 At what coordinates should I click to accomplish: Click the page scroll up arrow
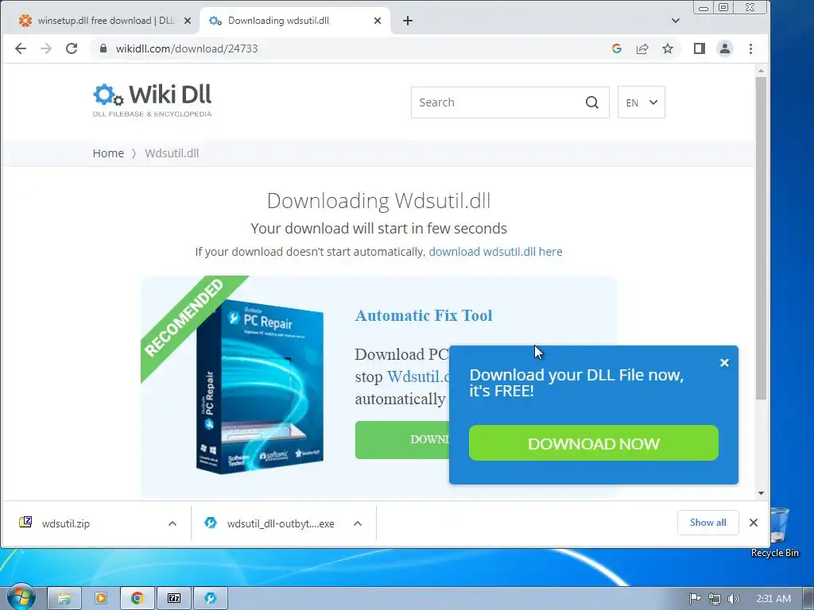click(x=761, y=71)
